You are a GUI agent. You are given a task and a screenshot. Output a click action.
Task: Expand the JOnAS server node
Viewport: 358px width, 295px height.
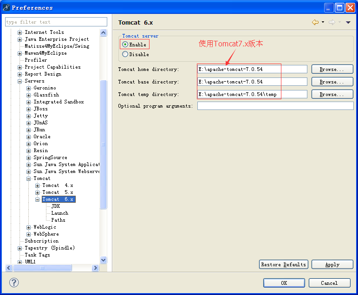(28, 123)
